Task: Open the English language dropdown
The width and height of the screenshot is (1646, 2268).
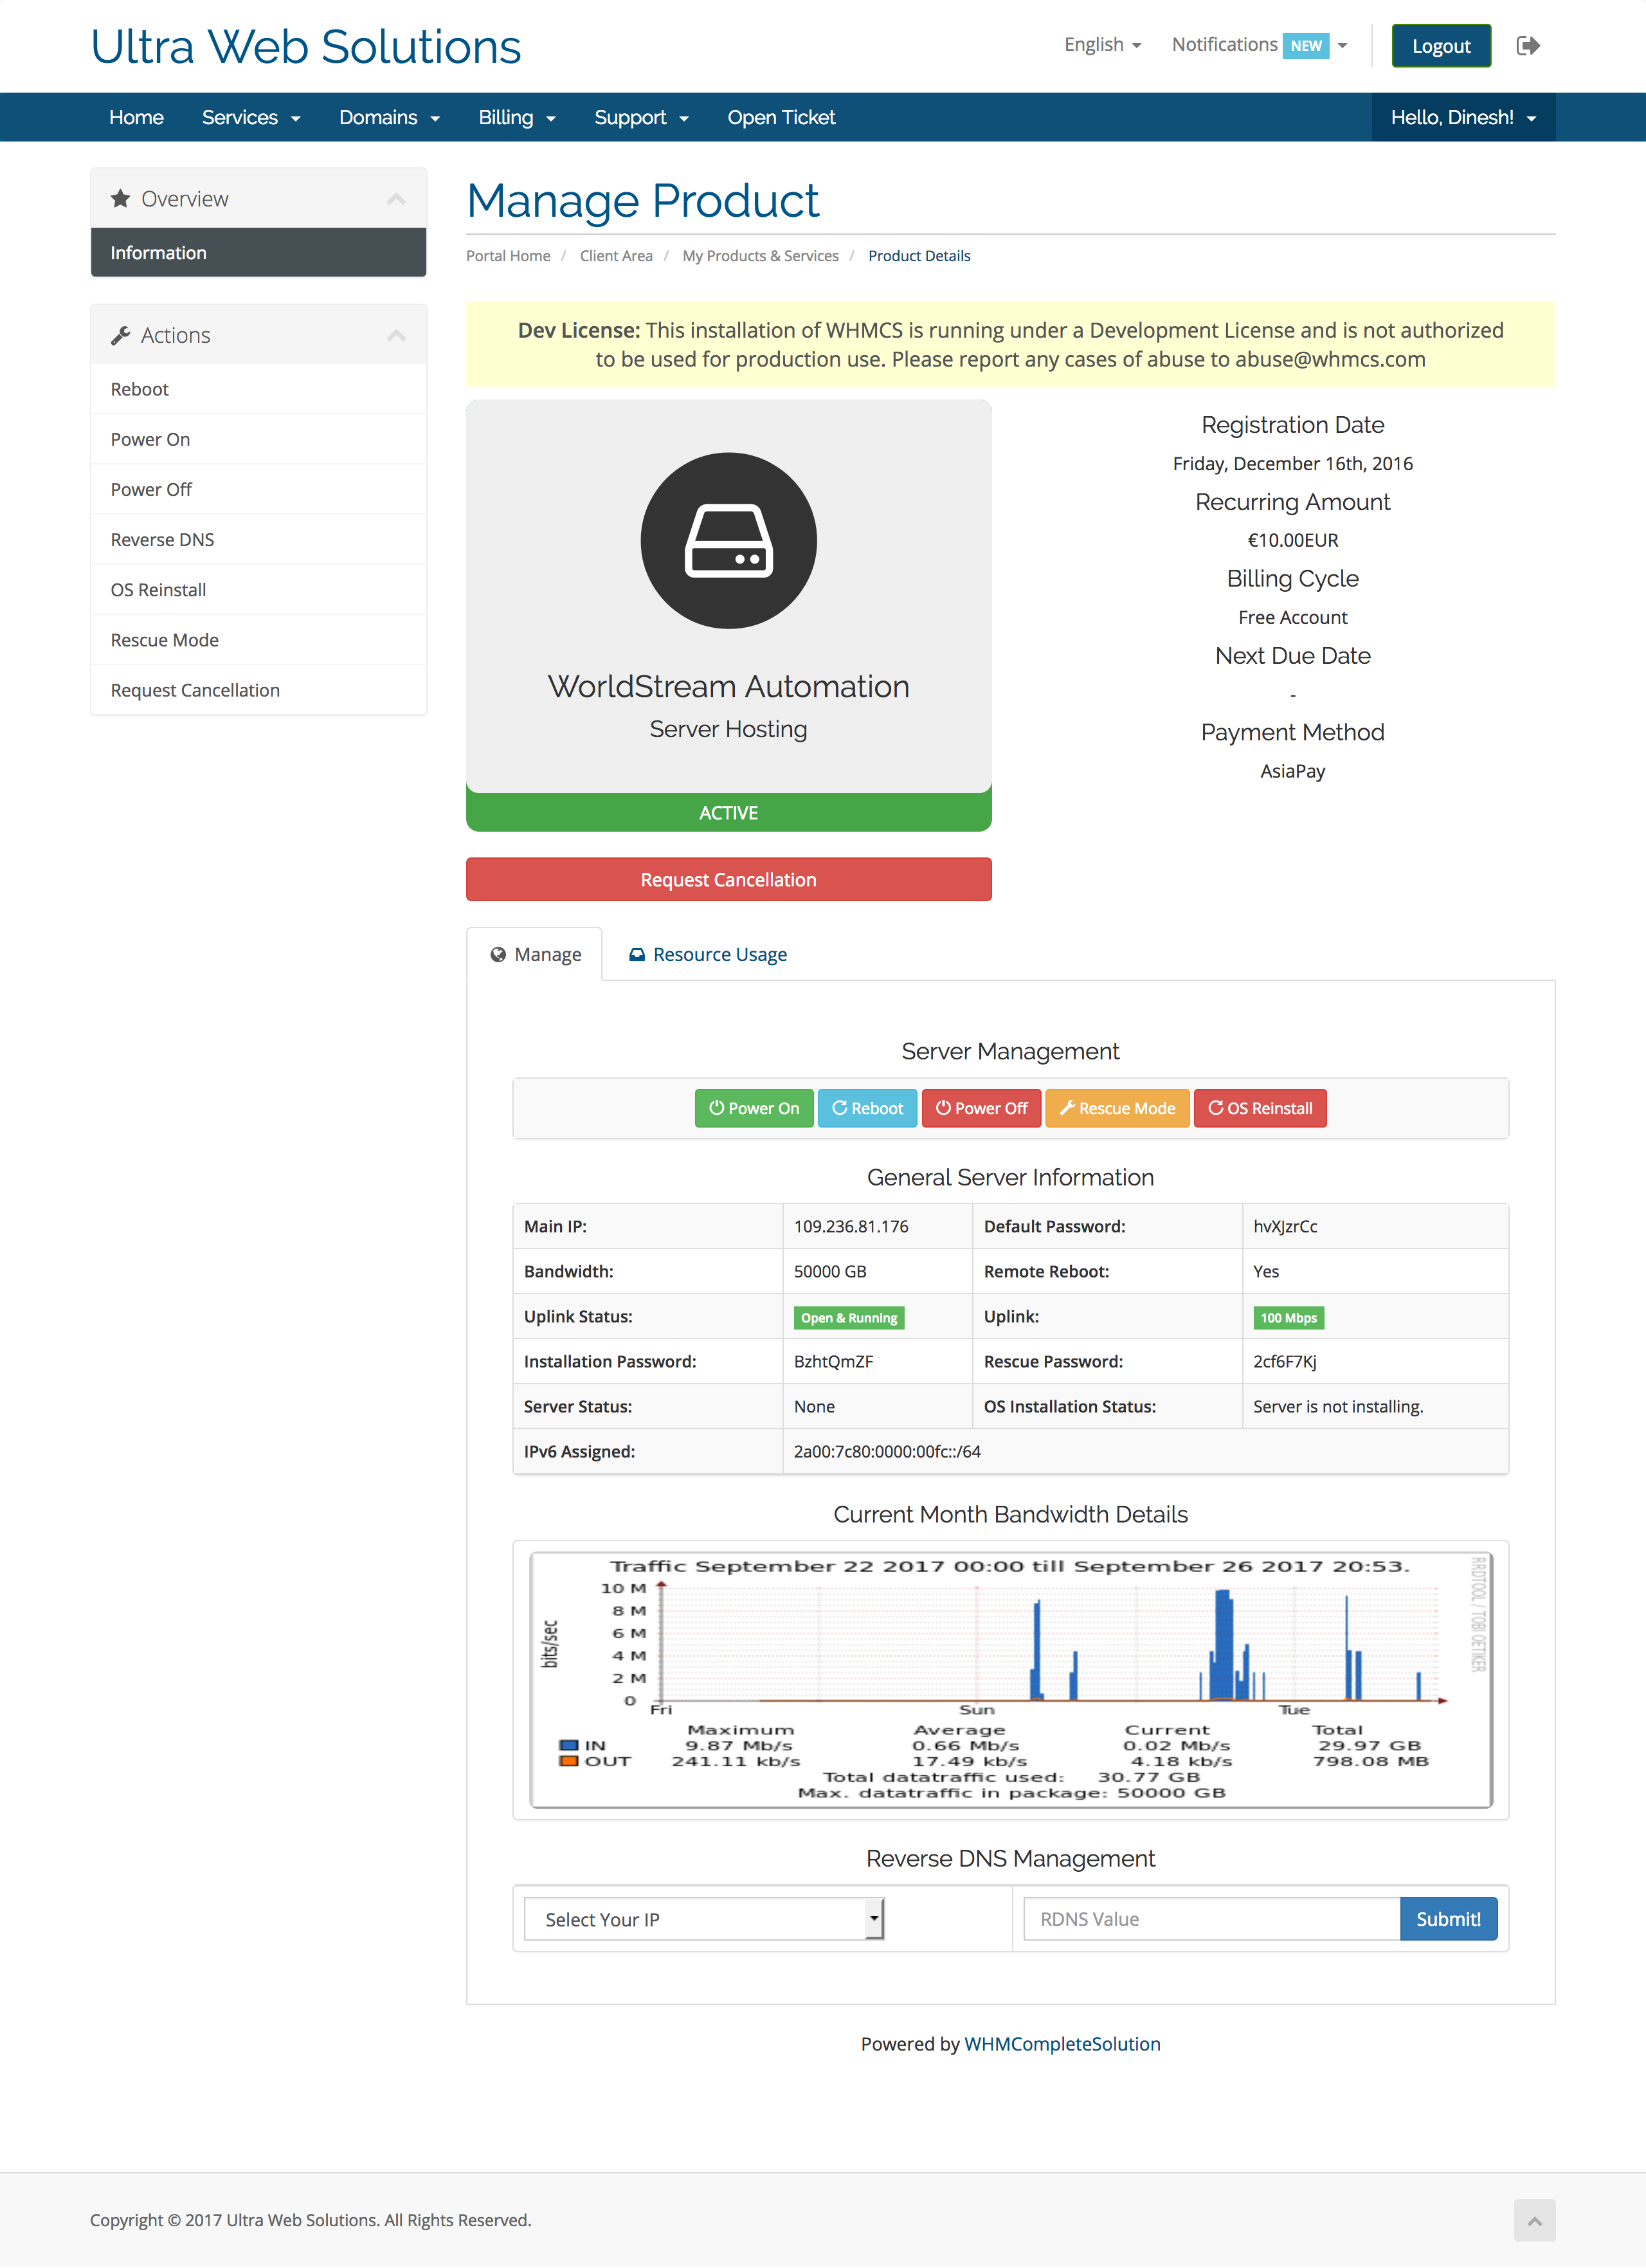Action: [x=1100, y=44]
